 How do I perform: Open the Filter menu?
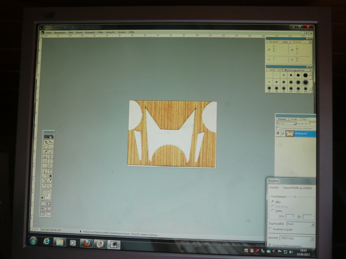(100, 32)
